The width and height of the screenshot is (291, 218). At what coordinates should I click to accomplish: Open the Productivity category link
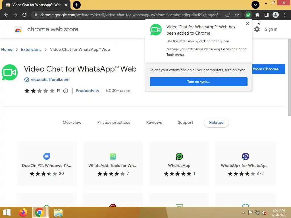[88, 91]
